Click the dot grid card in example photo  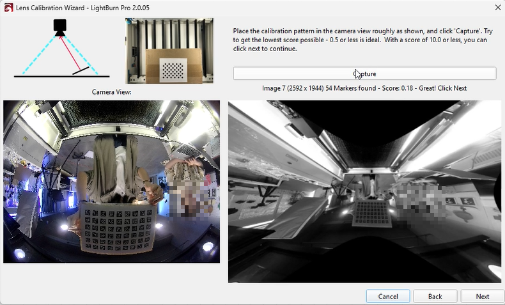172,67
